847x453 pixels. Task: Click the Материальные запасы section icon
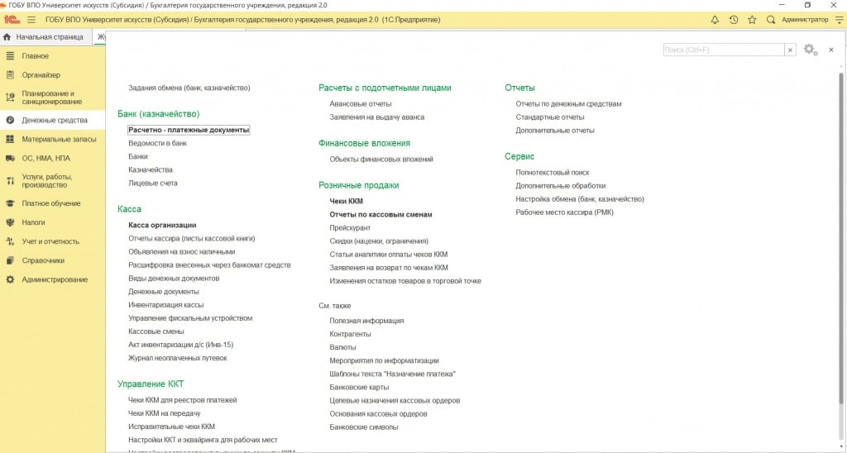(x=10, y=140)
